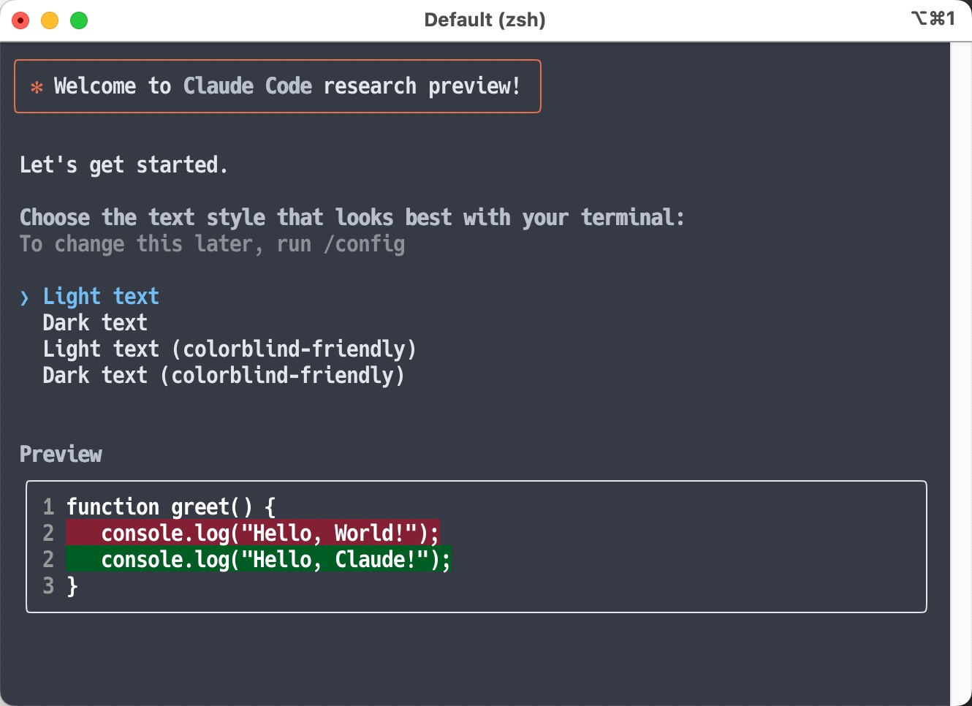Select the Light text style option

coord(101,296)
